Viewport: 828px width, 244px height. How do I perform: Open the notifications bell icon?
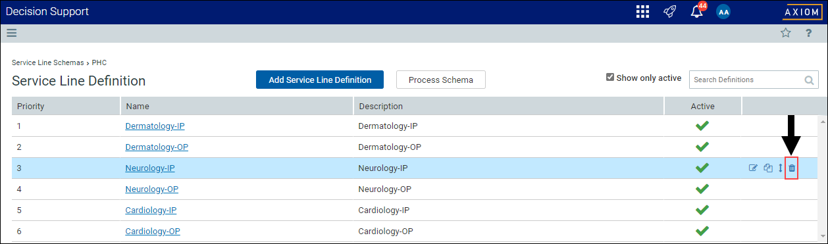[697, 12]
